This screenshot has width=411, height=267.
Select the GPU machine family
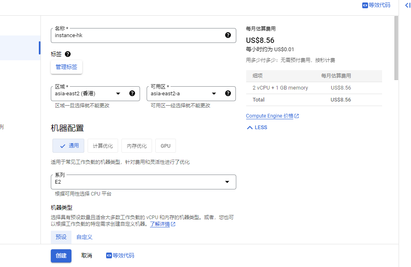(x=166, y=146)
